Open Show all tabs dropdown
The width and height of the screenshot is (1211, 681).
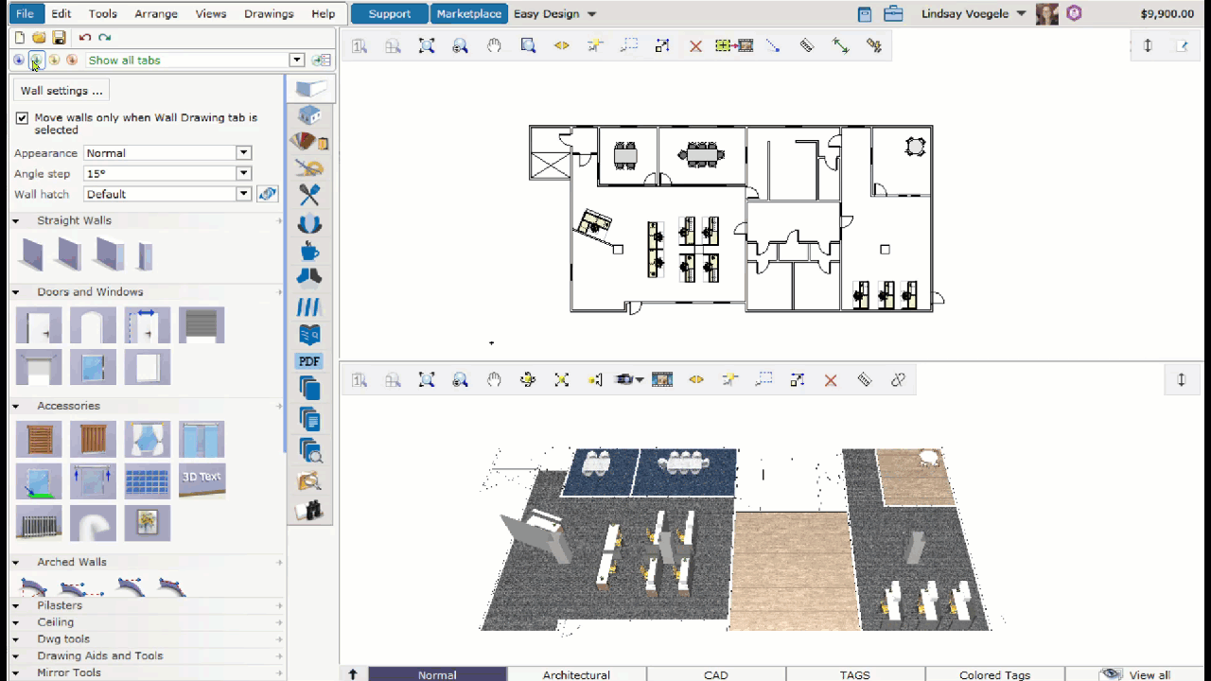tap(297, 60)
